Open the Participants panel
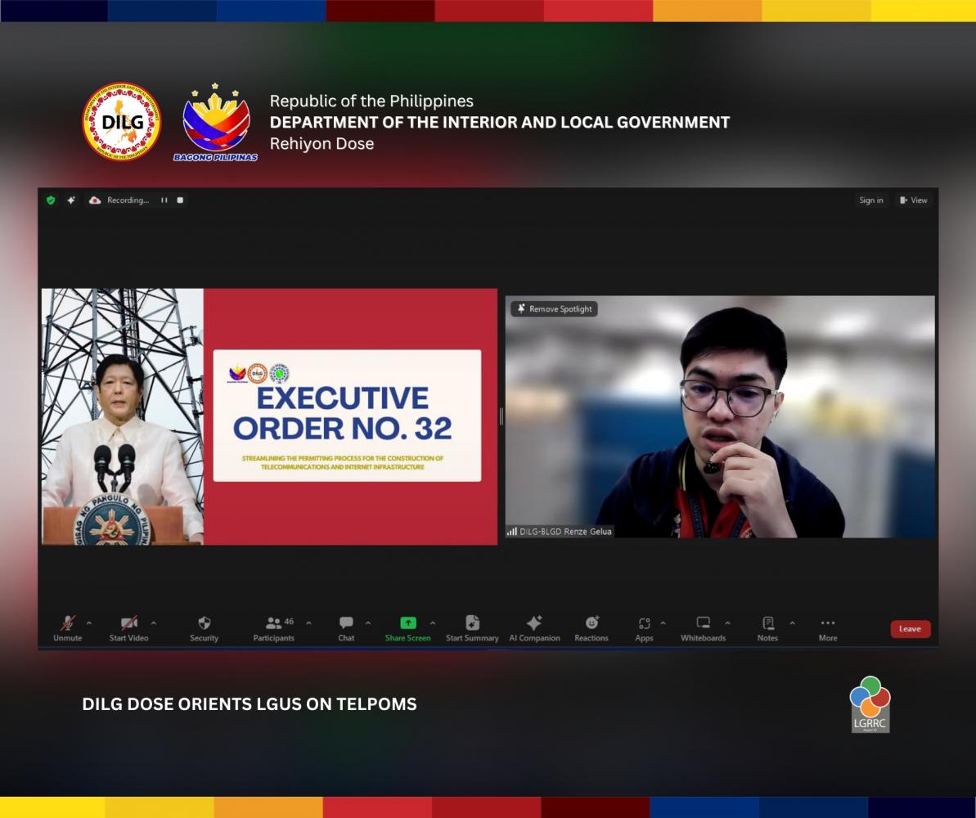This screenshot has height=818, width=976. click(274, 628)
